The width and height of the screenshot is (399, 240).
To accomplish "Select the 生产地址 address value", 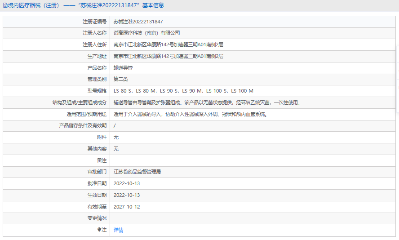I will coord(168,56).
